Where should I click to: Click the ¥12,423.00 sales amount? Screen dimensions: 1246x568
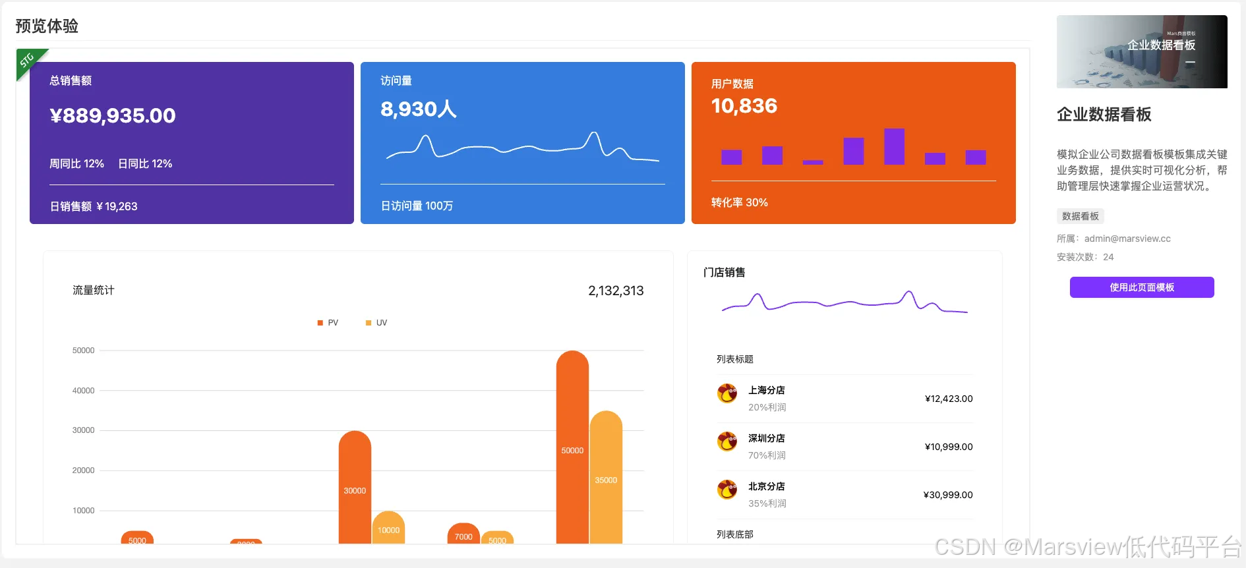point(949,399)
